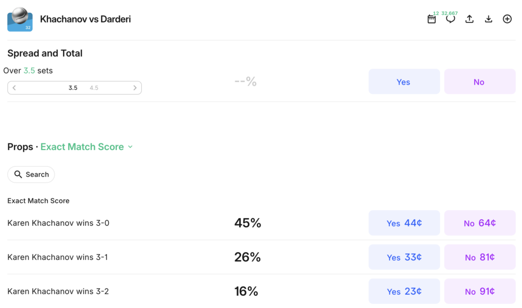This screenshot has height=308, width=522.
Task: Click the download icon in header
Action: pos(488,19)
